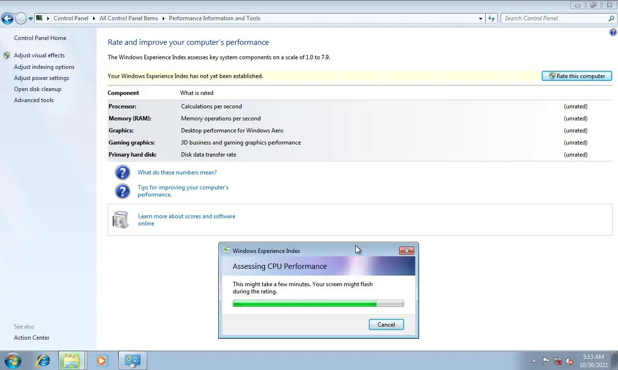Open Windows Explorer from taskbar

72,360
